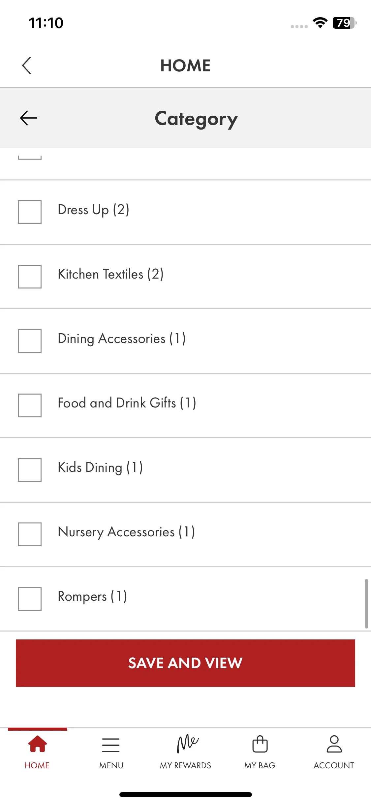
Task: Go back using the Category arrow
Action: point(29,118)
